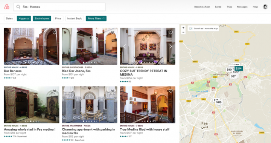
Task: Select the $80 map price marker
Action: click(x=229, y=70)
